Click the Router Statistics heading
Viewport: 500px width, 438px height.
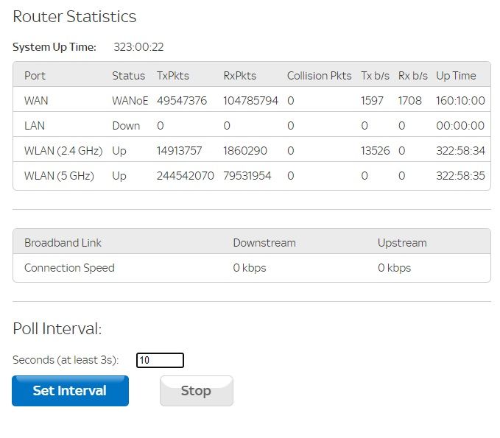pos(74,17)
